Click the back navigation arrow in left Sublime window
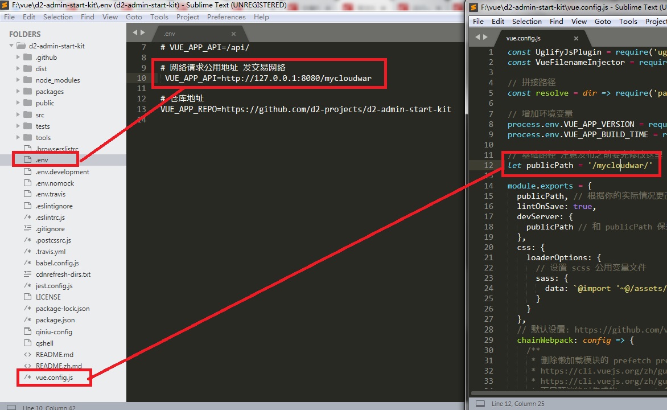 click(134, 33)
